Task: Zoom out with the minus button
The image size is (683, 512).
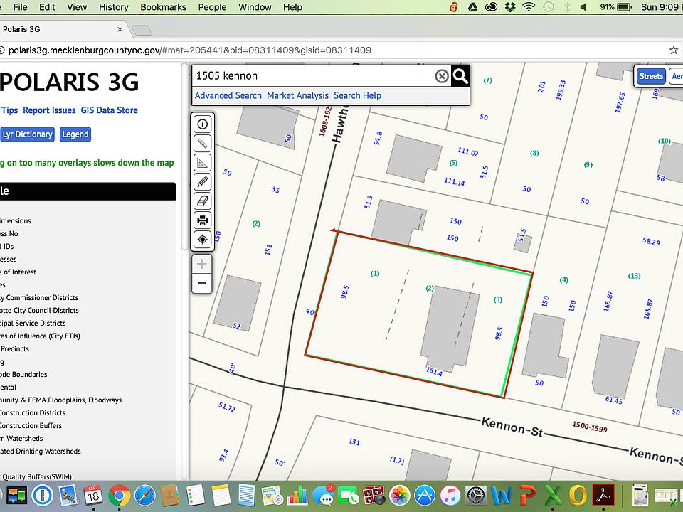Action: tap(203, 283)
